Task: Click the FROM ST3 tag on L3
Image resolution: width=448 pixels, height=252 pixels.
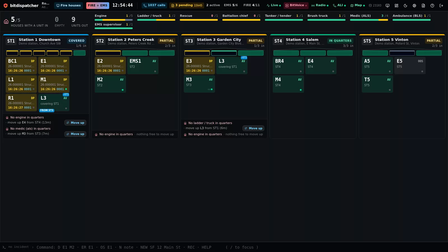Action: click(47, 110)
